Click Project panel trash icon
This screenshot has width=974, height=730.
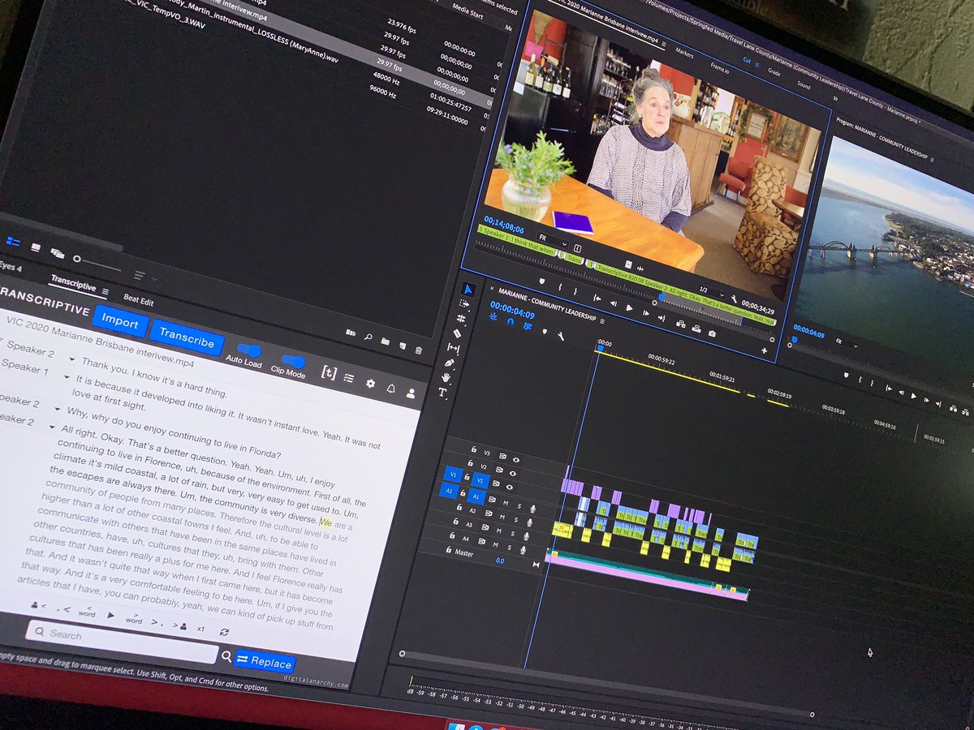(x=419, y=350)
